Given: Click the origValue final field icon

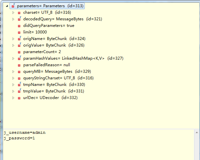Looking at the screenshot, I should click(x=20, y=45).
